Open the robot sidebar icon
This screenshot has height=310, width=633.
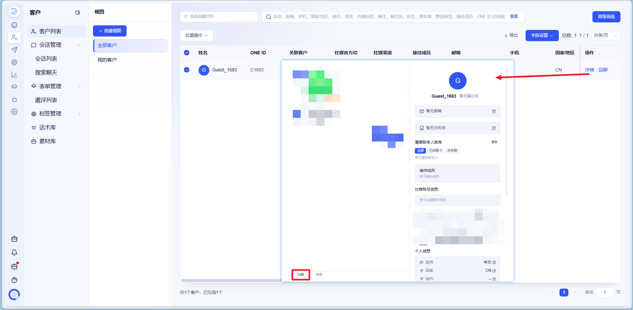[x=14, y=99]
